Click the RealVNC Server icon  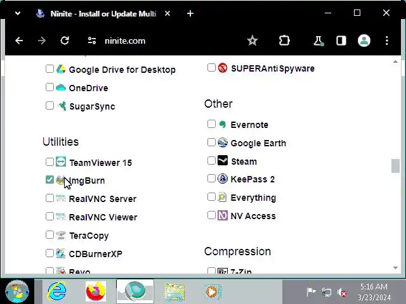(x=61, y=198)
